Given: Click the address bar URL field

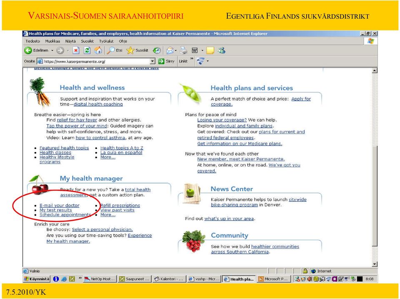Looking at the screenshot, I should 96,61.
